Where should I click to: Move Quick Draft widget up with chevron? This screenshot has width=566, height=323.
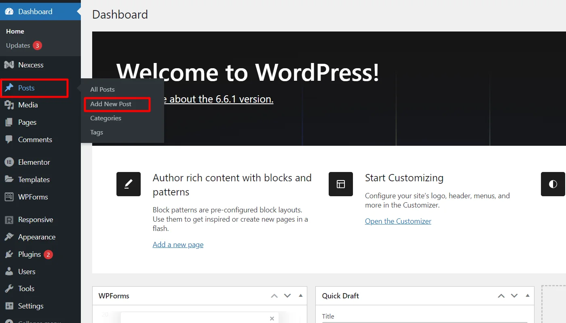[x=501, y=296]
